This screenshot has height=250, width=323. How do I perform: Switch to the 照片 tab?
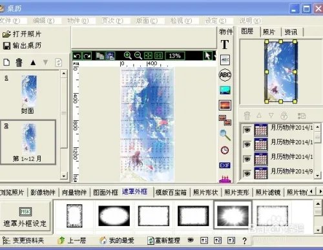(x=269, y=32)
